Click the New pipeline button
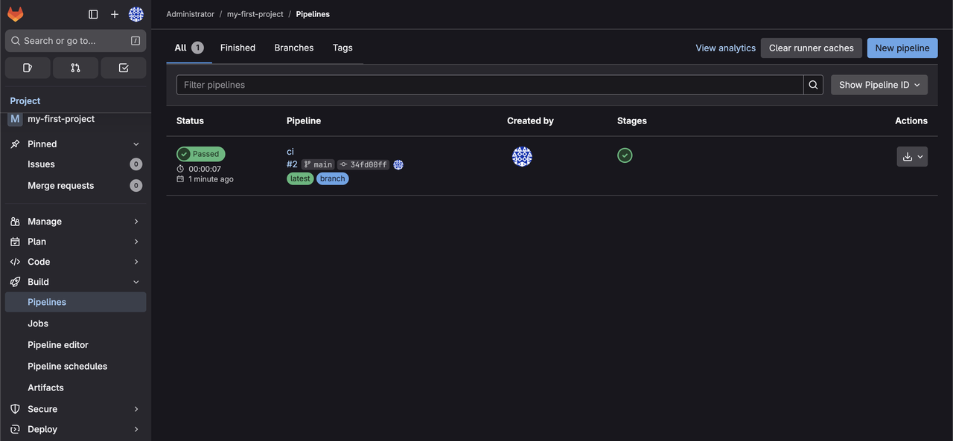Image resolution: width=953 pixels, height=441 pixels. coord(902,48)
